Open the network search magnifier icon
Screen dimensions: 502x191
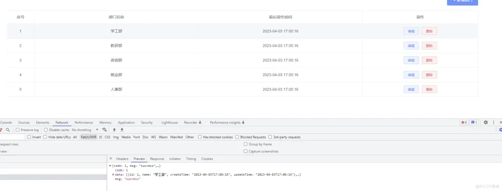pyautogui.click(x=8, y=130)
